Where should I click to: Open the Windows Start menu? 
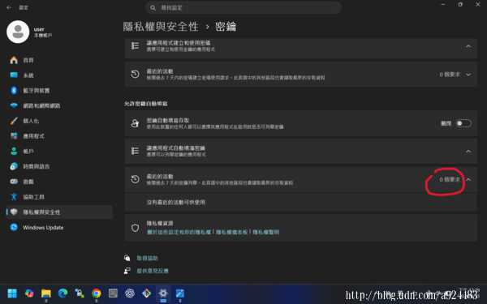[12, 293]
